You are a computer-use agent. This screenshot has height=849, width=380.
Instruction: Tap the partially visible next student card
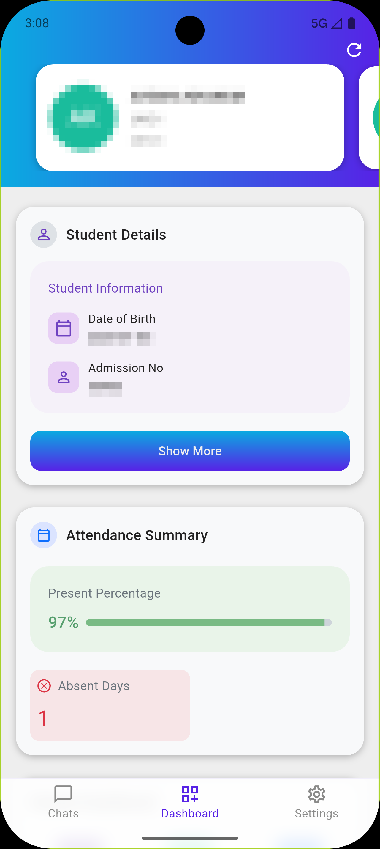pyautogui.click(x=370, y=118)
